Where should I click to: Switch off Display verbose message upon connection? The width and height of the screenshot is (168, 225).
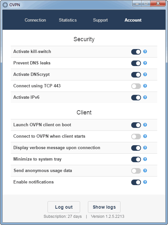click(x=136, y=148)
